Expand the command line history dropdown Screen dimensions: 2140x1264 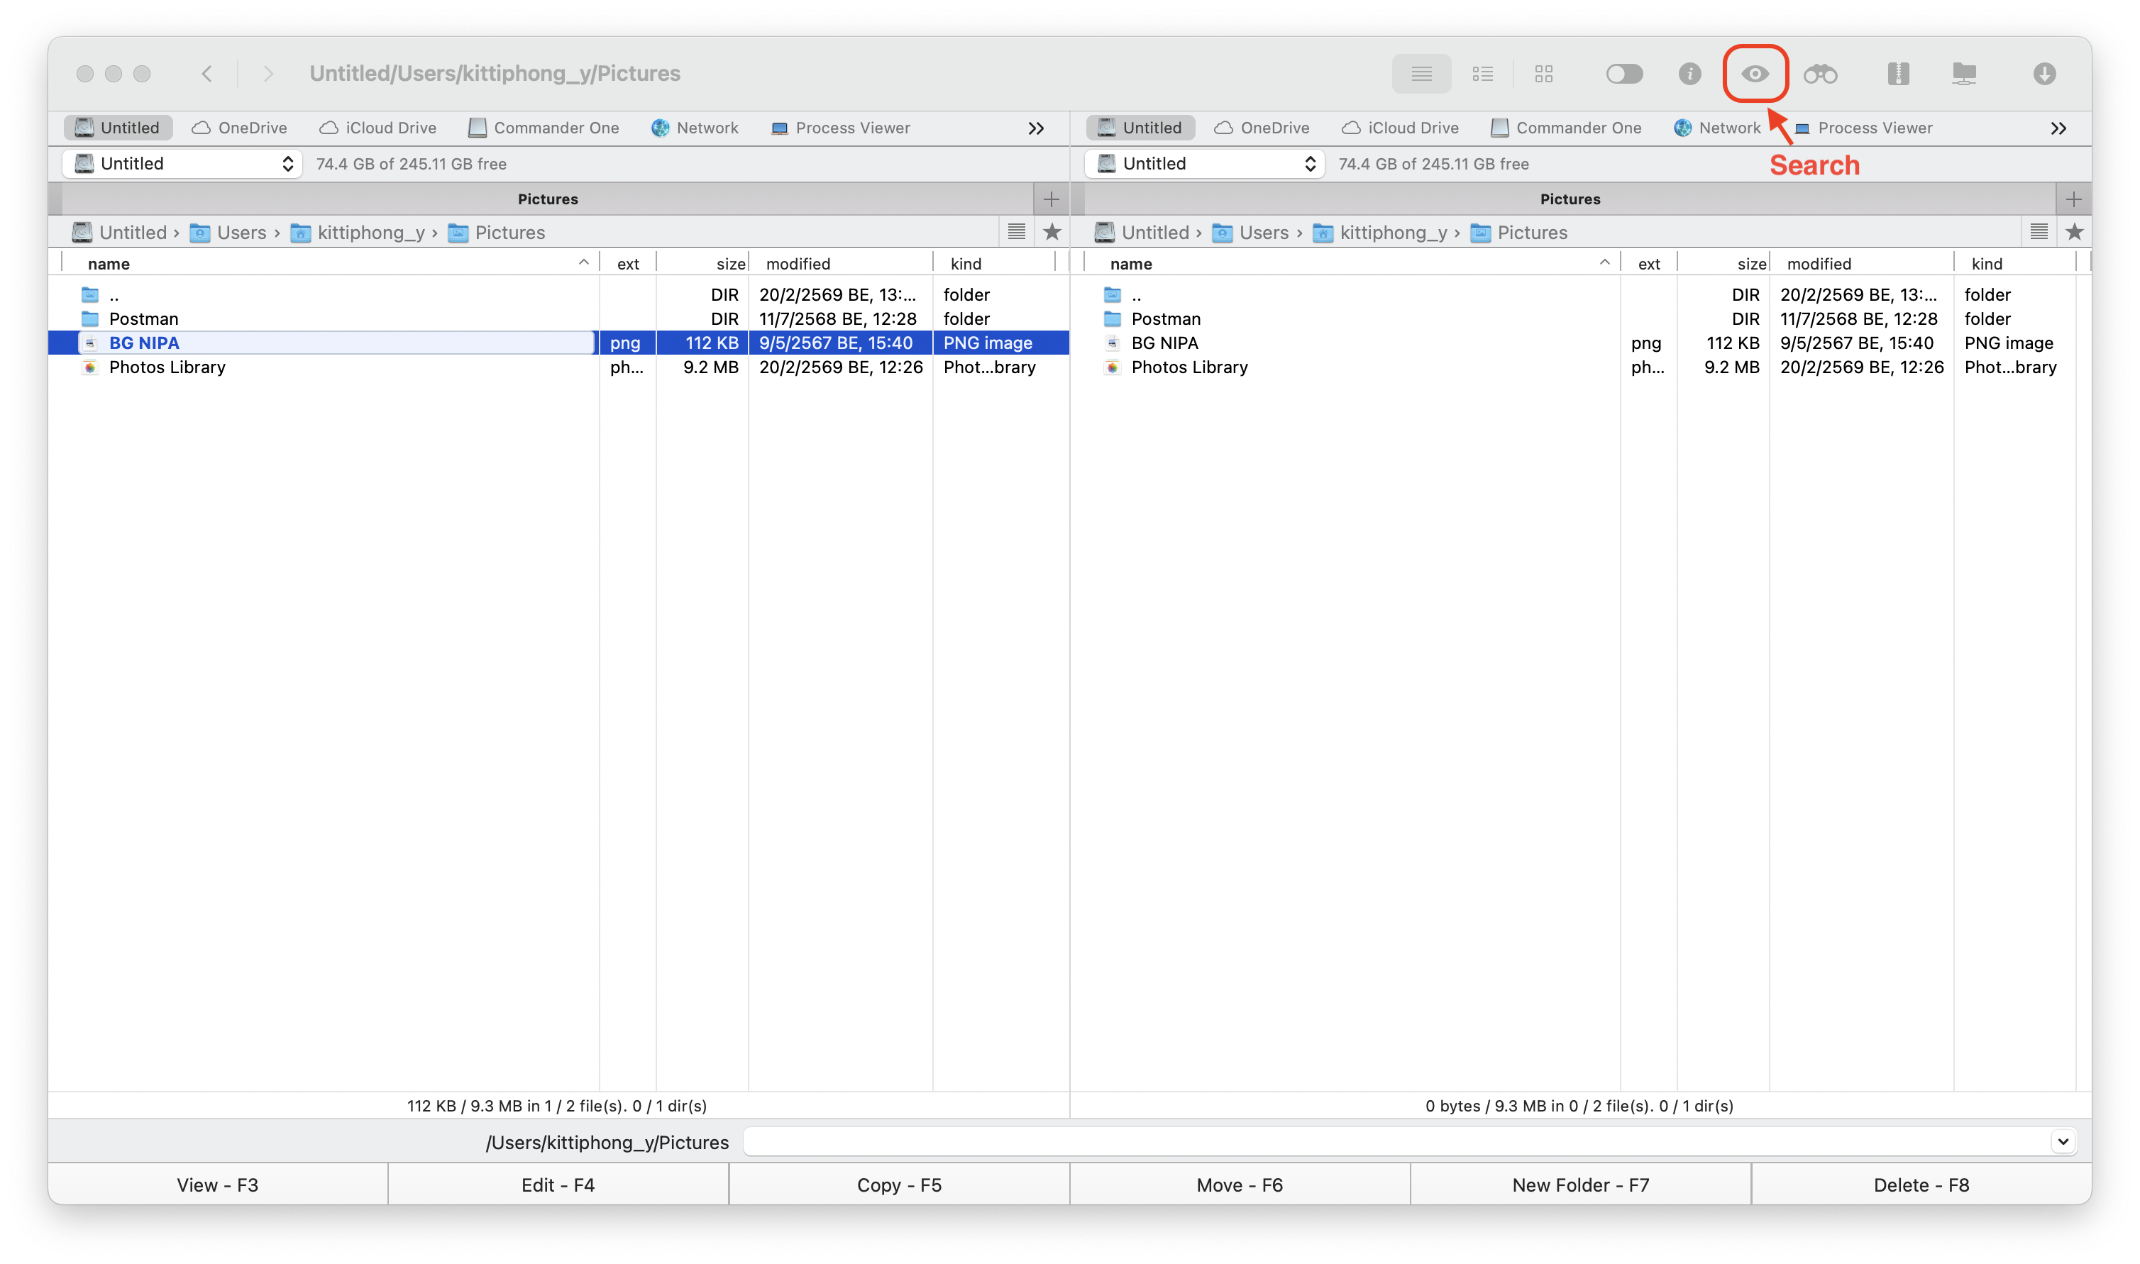(2063, 1141)
